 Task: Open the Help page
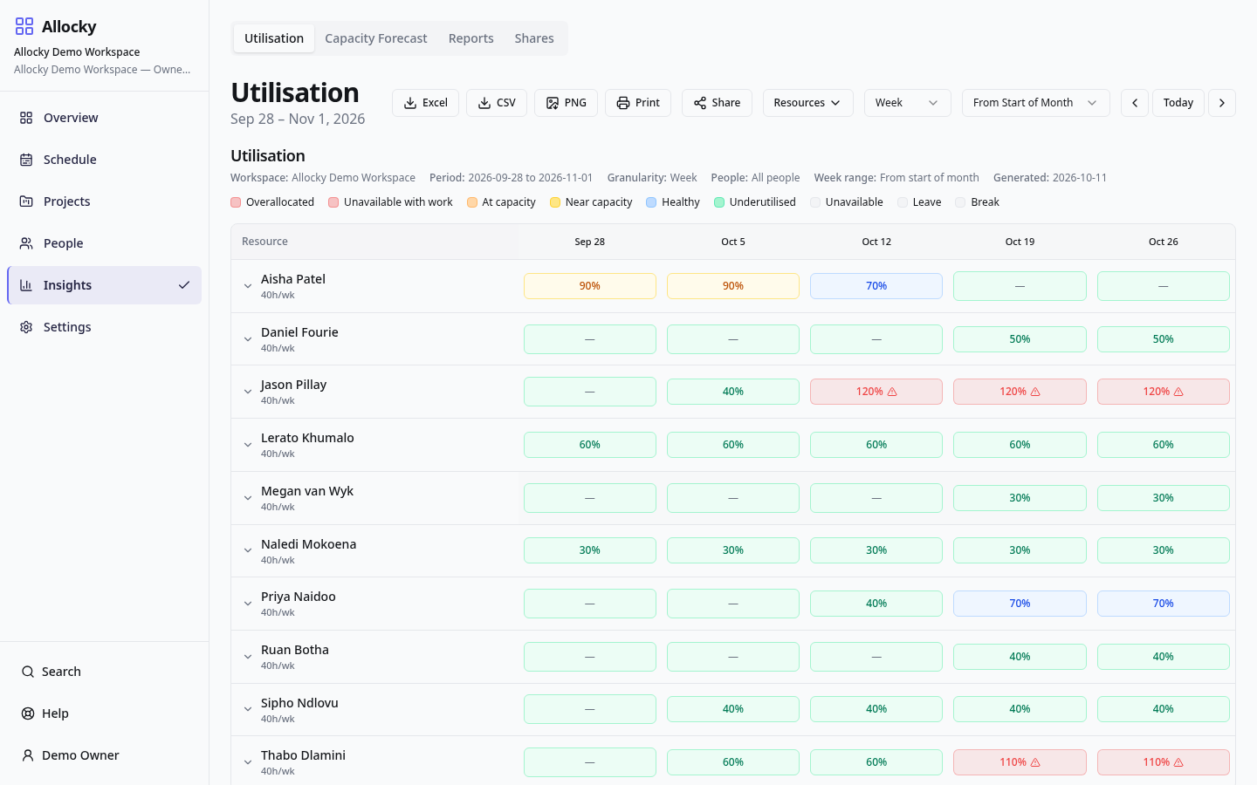pos(104,713)
